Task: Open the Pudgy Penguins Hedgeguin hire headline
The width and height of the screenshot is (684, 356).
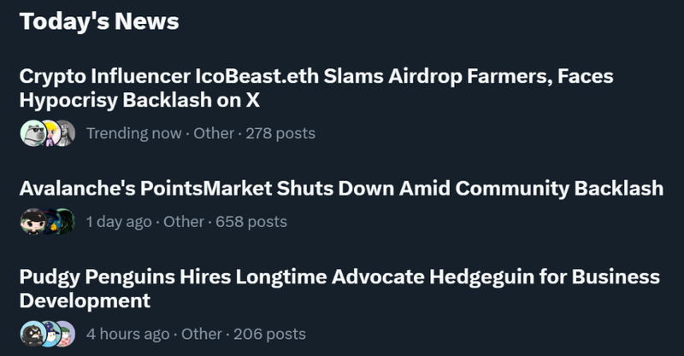Action: point(339,289)
